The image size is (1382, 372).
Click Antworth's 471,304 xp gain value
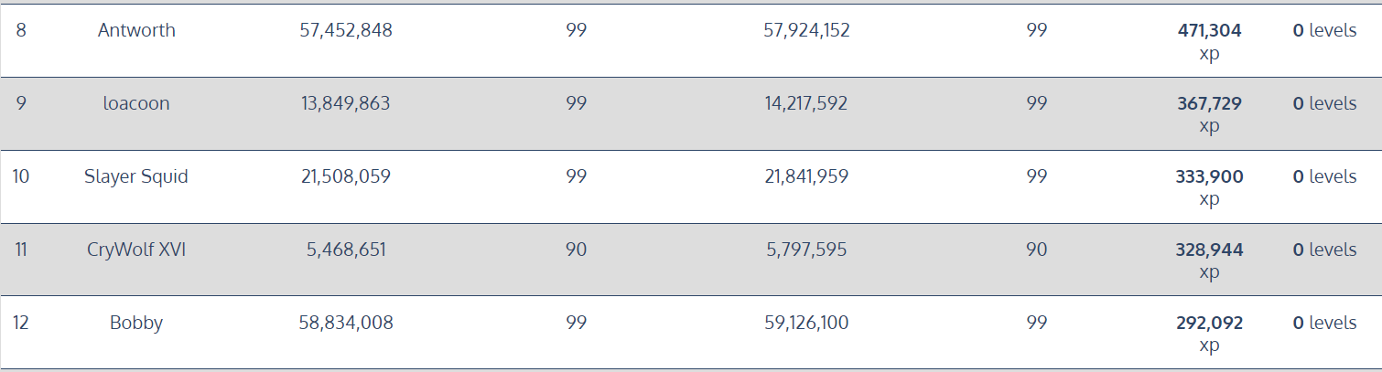(1209, 41)
